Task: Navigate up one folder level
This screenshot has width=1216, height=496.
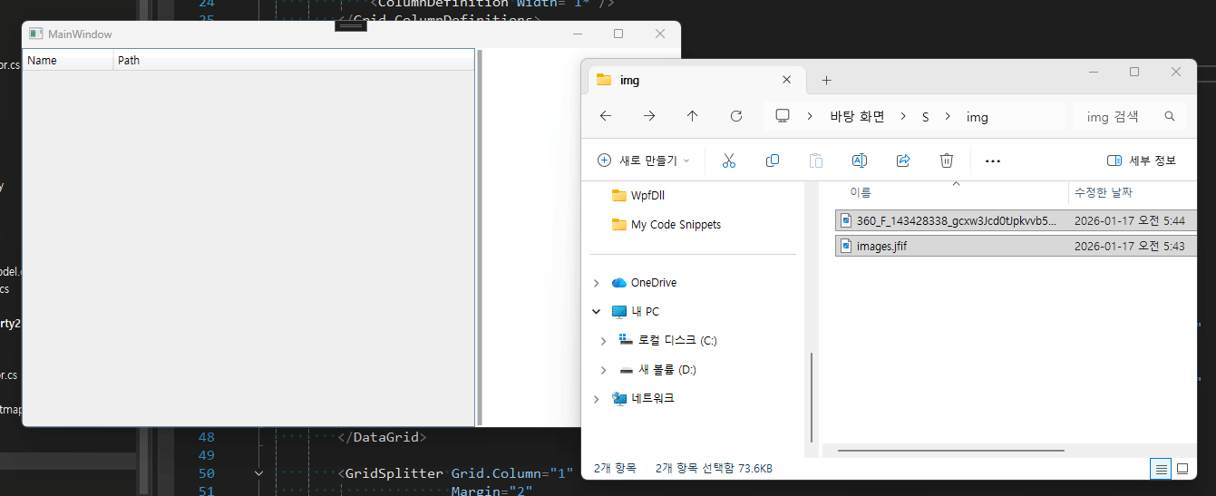Action: coord(693,116)
